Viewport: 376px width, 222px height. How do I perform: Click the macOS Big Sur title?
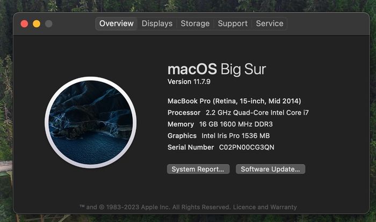tap(217, 70)
